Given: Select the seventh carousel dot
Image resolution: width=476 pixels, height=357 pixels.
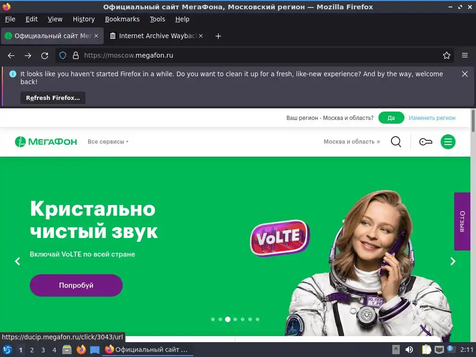Looking at the screenshot, I should coord(258,319).
